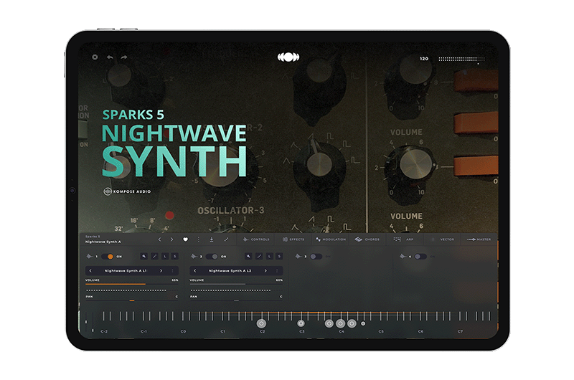Toggle layer 2 ON switch
This screenshot has width=574, height=380.
coord(212,256)
